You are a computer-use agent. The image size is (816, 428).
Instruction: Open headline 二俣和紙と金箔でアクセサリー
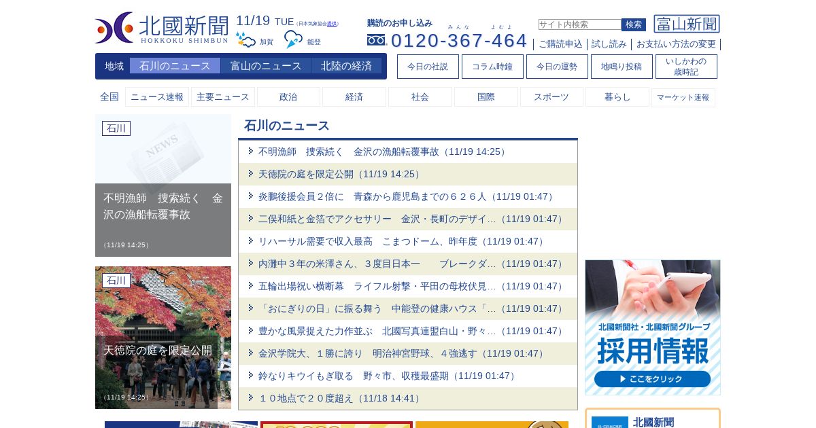tap(411, 219)
